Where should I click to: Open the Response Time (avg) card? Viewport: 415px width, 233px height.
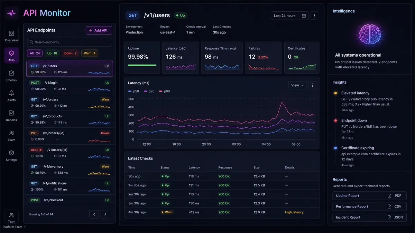(222, 58)
